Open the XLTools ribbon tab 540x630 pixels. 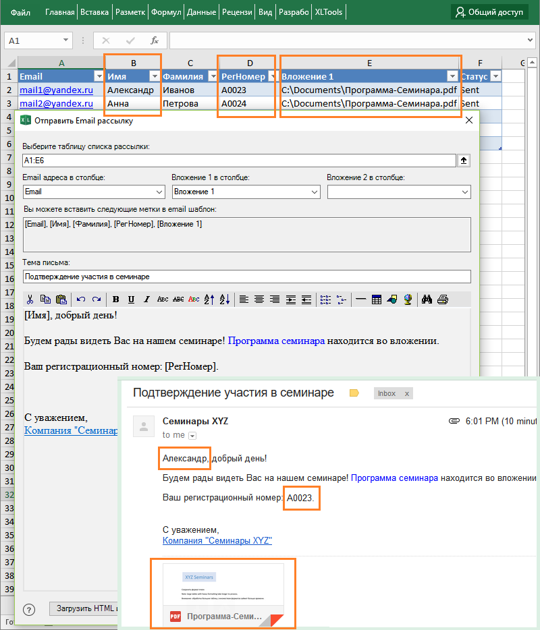(329, 11)
